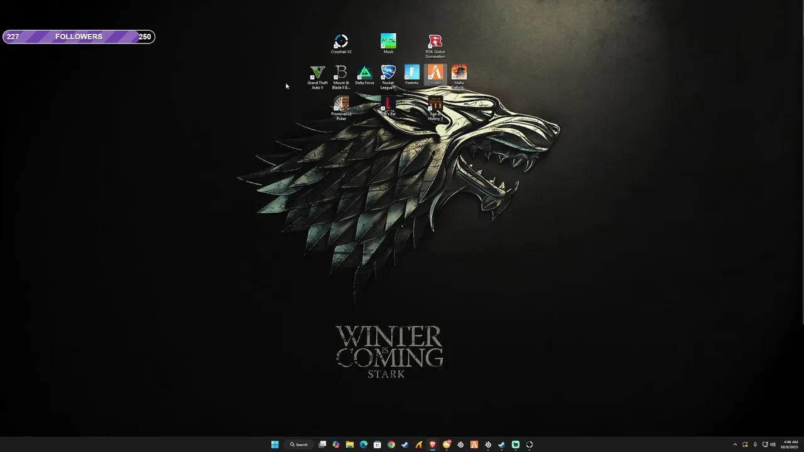Open File Explorer from the taskbar
Image resolution: width=804 pixels, height=452 pixels.
coord(350,444)
